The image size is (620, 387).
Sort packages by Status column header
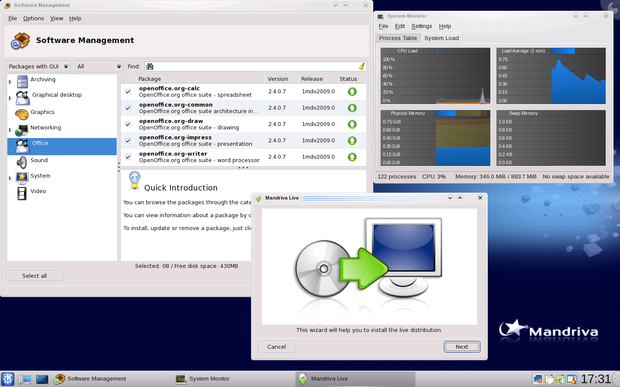coord(351,79)
